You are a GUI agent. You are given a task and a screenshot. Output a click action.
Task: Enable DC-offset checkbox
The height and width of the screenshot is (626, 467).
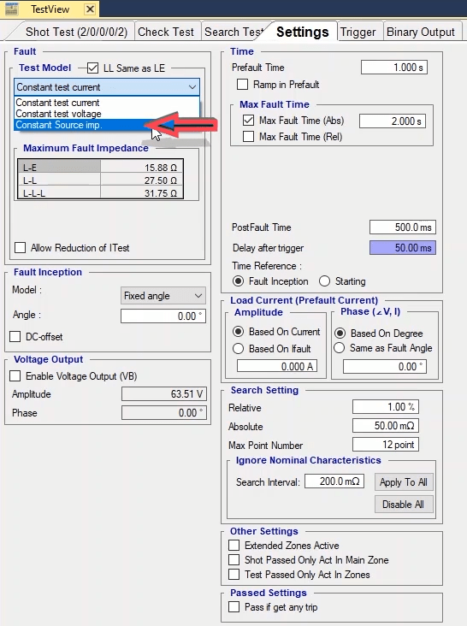(15, 337)
